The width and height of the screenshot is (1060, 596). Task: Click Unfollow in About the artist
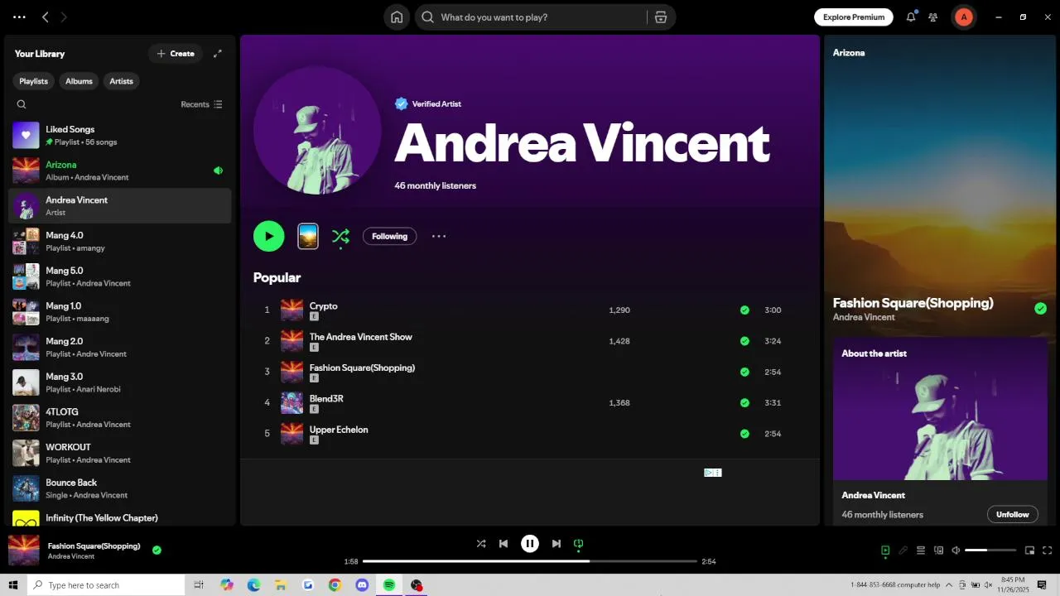pyautogui.click(x=1012, y=514)
